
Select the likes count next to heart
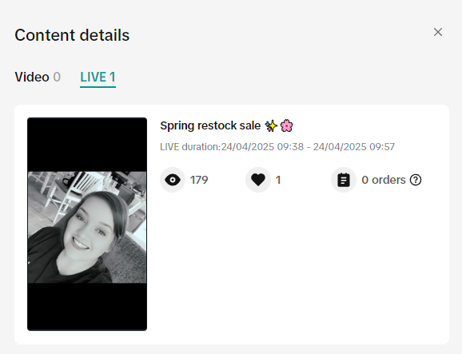click(x=278, y=180)
